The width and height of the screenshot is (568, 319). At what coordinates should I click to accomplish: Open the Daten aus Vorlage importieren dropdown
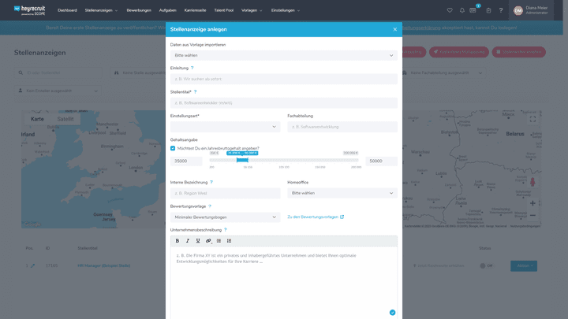coord(283,56)
